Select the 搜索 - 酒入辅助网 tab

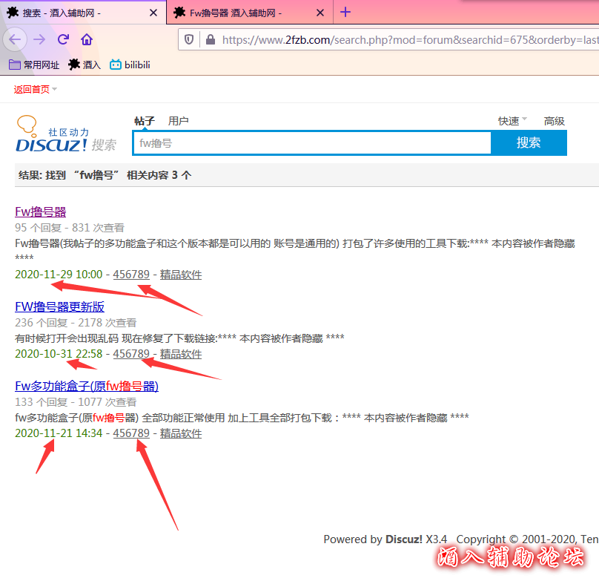(83, 13)
